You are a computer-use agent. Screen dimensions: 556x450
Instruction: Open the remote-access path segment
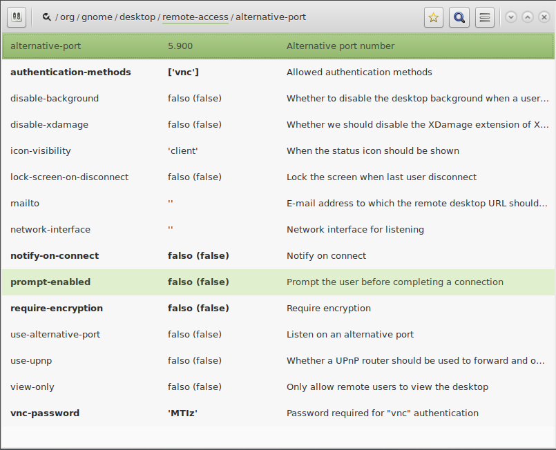(195, 17)
